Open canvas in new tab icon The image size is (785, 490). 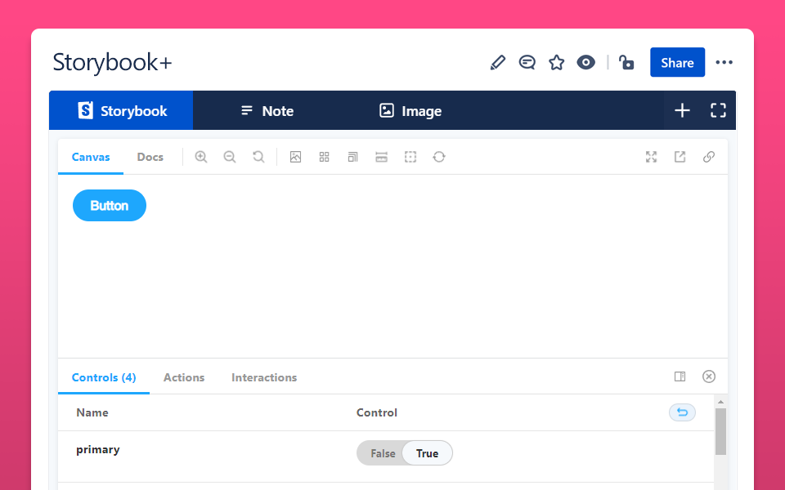pos(680,157)
